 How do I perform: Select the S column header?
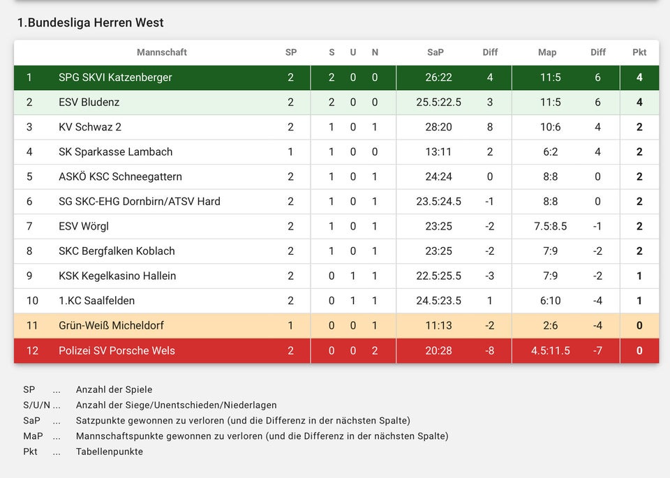(332, 52)
